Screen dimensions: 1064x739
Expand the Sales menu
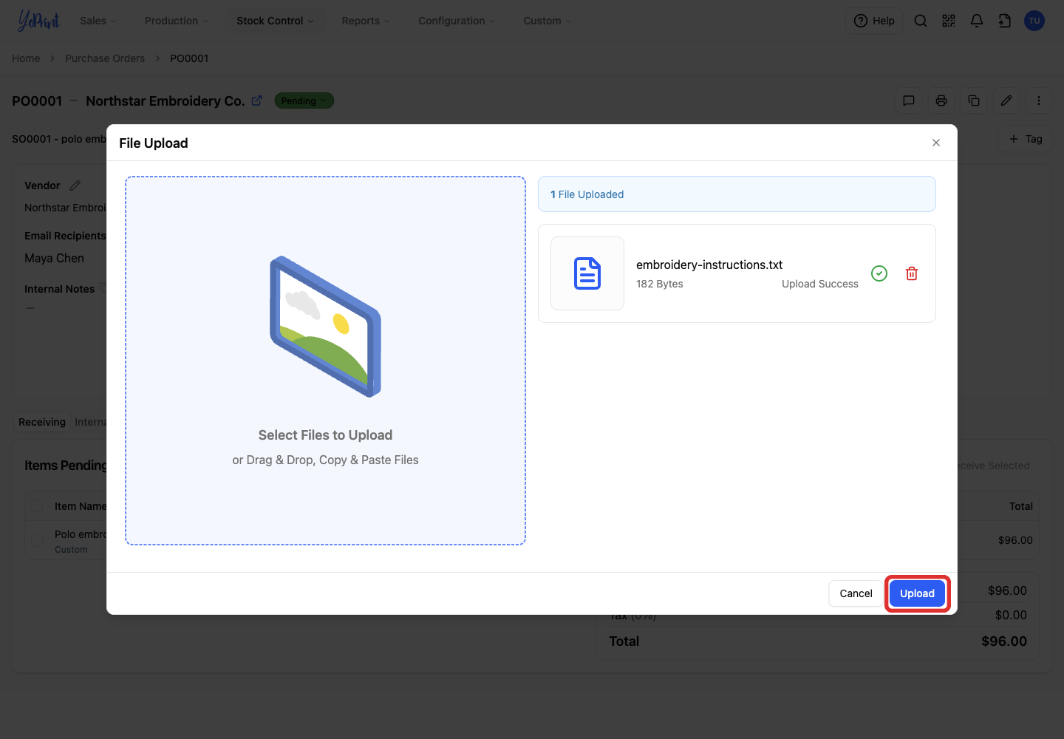98,21
